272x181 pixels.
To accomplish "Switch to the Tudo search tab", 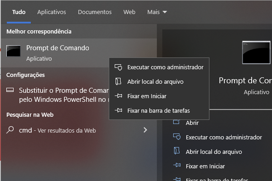I will (19, 12).
